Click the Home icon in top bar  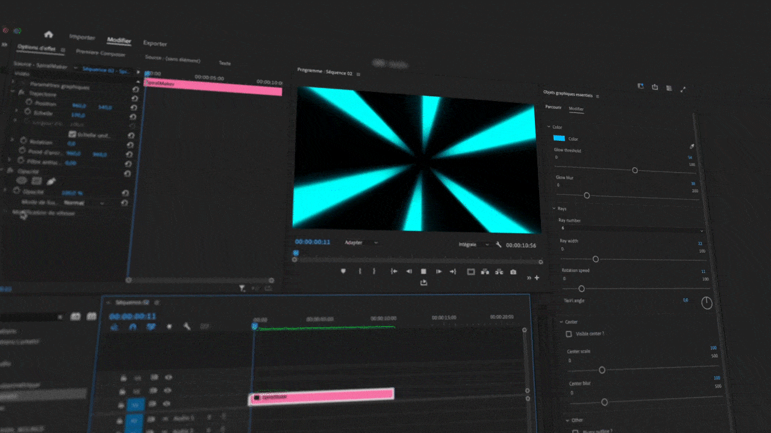click(x=49, y=34)
